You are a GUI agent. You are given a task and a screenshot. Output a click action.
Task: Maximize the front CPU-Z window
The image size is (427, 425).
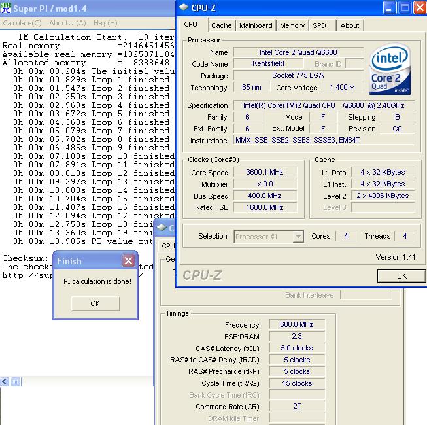click(405, 8)
